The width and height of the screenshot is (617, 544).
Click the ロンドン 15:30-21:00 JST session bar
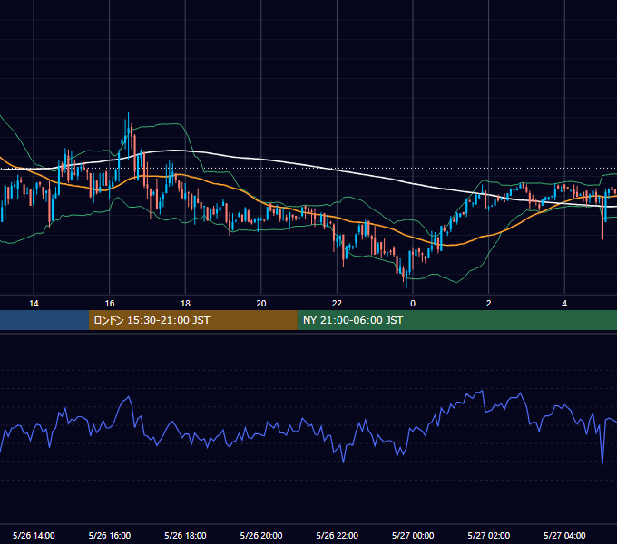tap(192, 320)
